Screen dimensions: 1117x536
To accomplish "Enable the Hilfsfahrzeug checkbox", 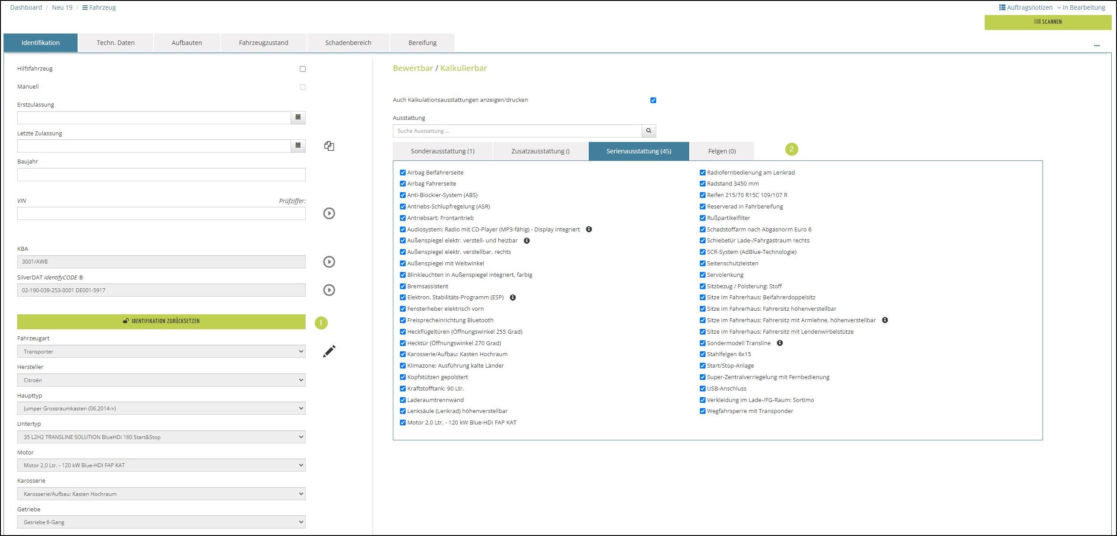I will click(x=303, y=69).
